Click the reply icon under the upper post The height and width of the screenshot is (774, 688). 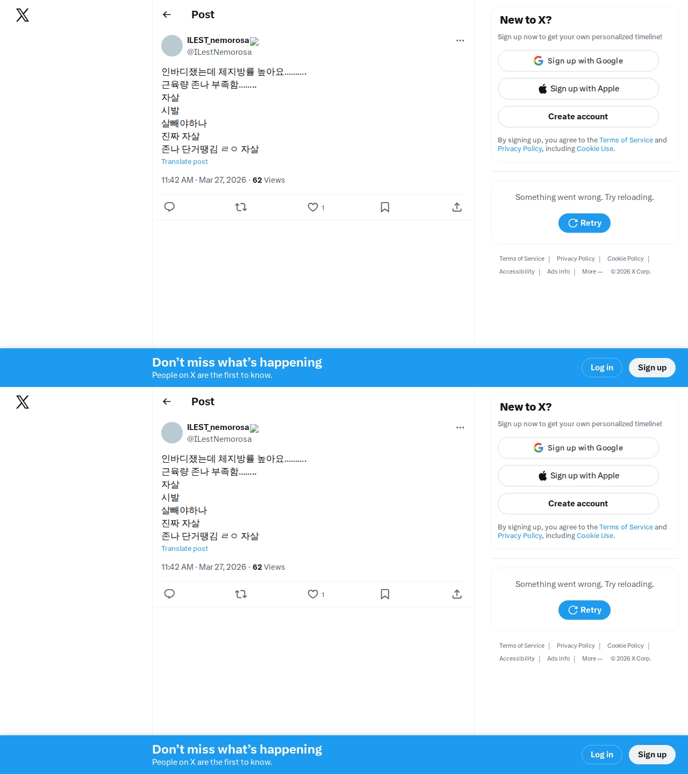[x=169, y=207]
